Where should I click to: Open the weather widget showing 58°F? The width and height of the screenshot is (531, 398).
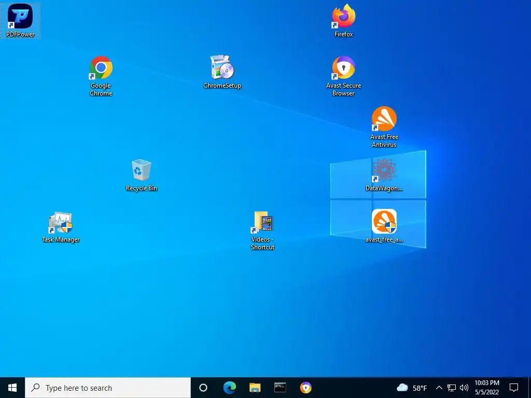click(x=411, y=388)
